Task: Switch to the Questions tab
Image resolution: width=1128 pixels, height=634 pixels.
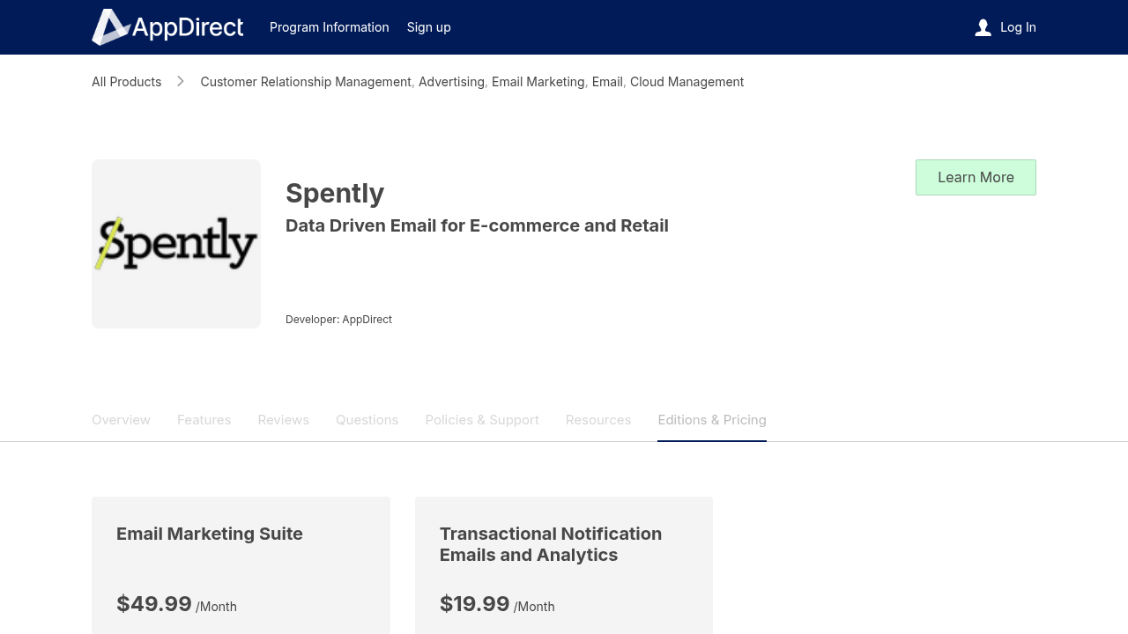Action: (x=367, y=420)
